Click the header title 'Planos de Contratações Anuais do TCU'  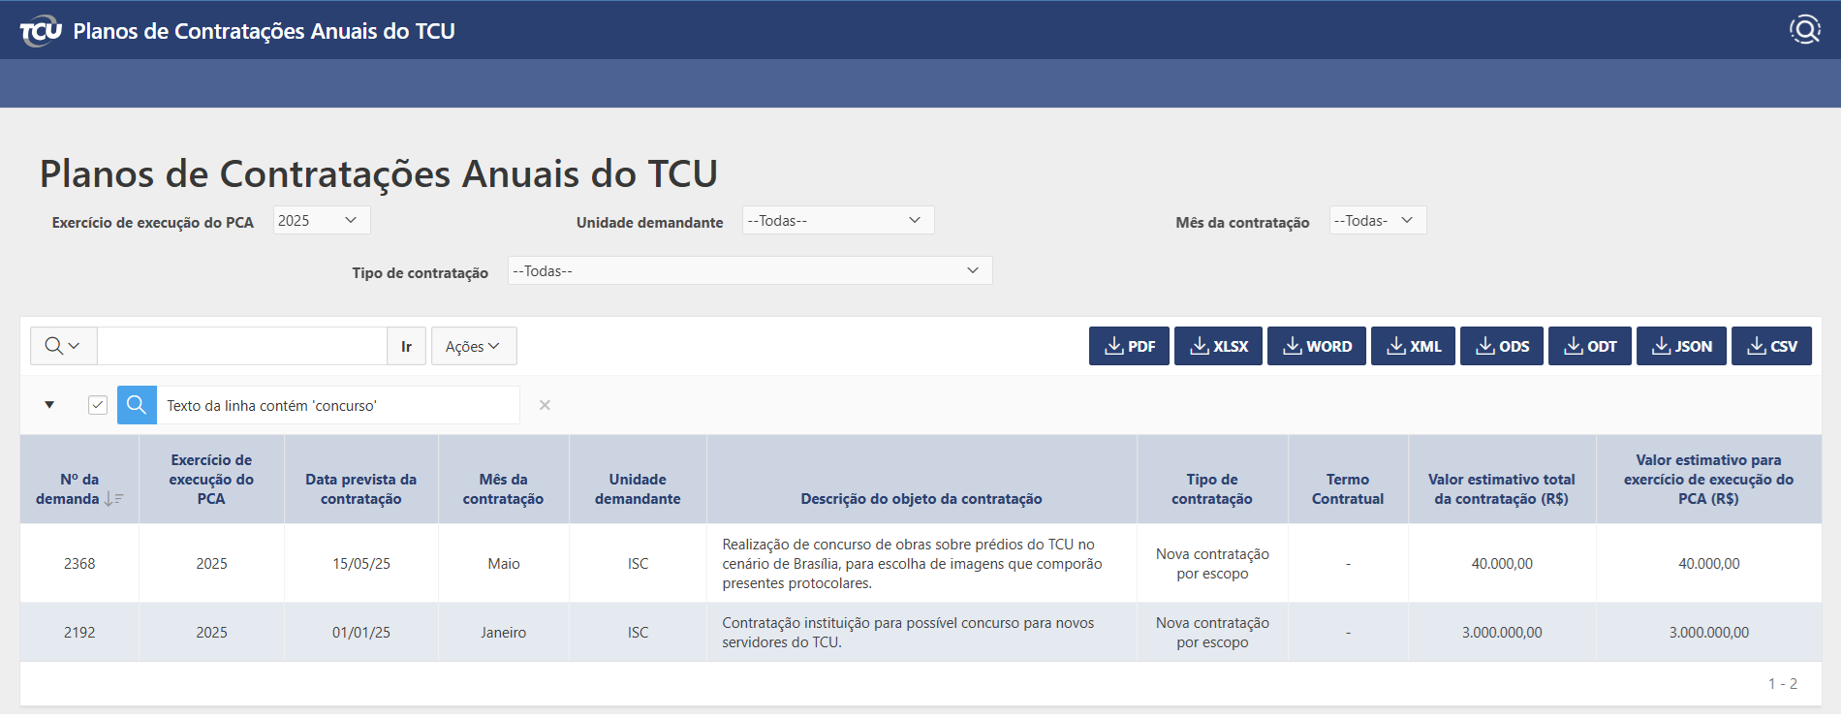click(x=265, y=31)
